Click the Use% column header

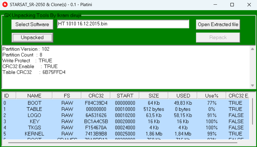click(212, 95)
